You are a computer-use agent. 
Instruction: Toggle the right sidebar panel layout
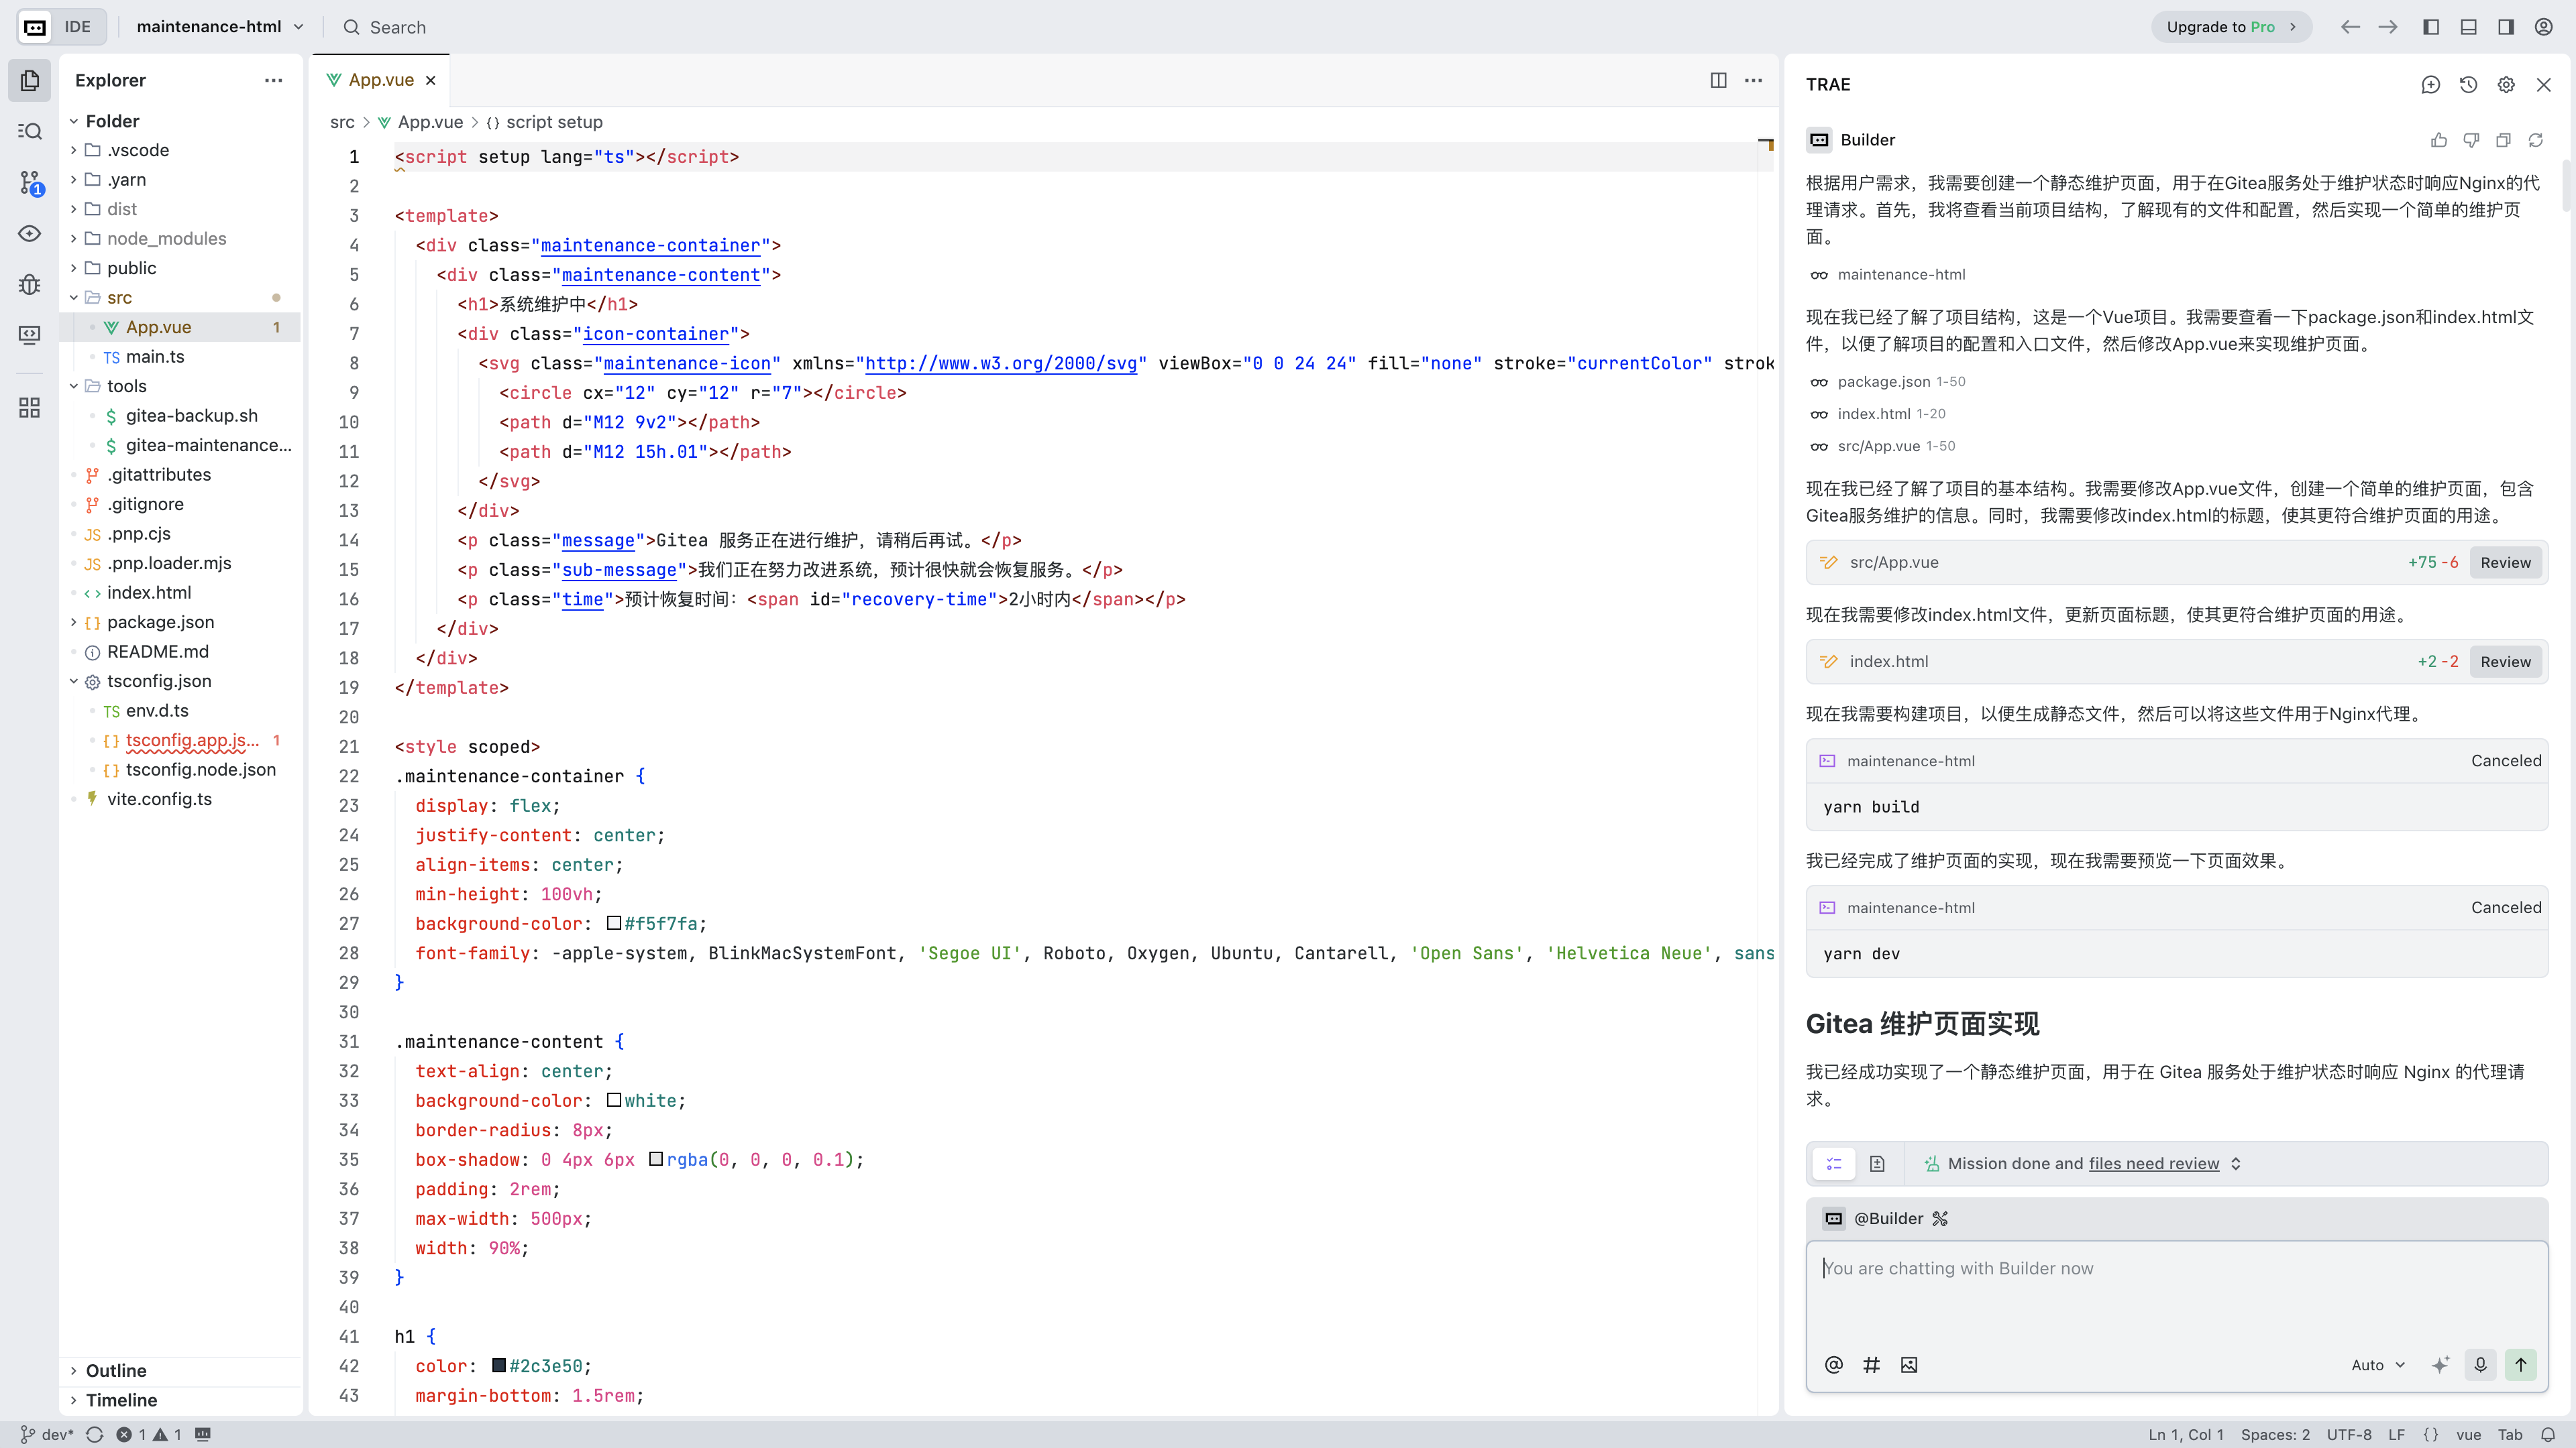[x=2506, y=26]
